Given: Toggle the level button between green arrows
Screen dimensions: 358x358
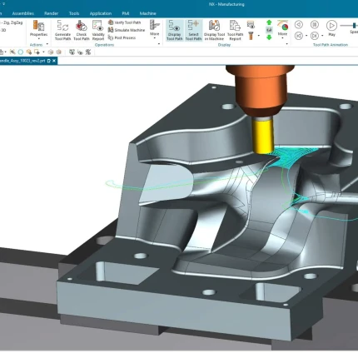Looking at the screenshot, I should [269, 29].
